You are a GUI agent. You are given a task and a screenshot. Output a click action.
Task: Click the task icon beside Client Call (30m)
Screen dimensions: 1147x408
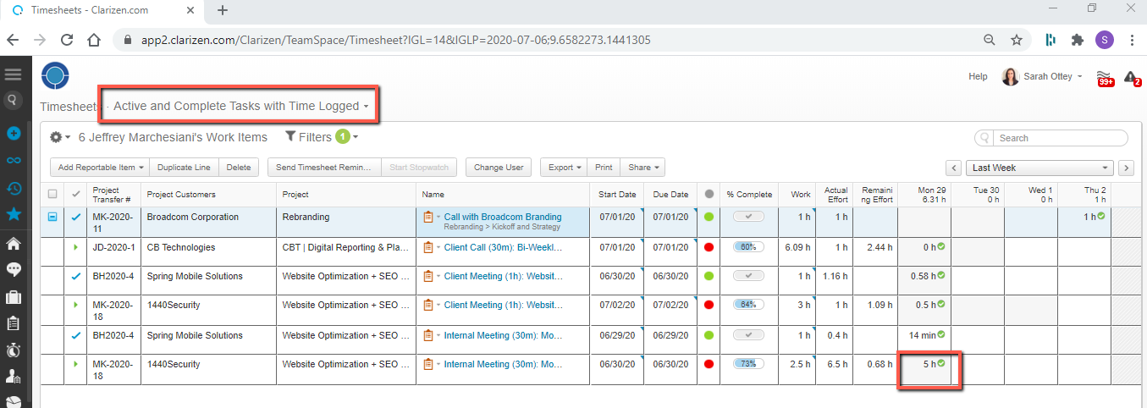[428, 247]
